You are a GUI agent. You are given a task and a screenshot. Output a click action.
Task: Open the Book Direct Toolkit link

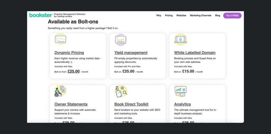[x=131, y=104]
